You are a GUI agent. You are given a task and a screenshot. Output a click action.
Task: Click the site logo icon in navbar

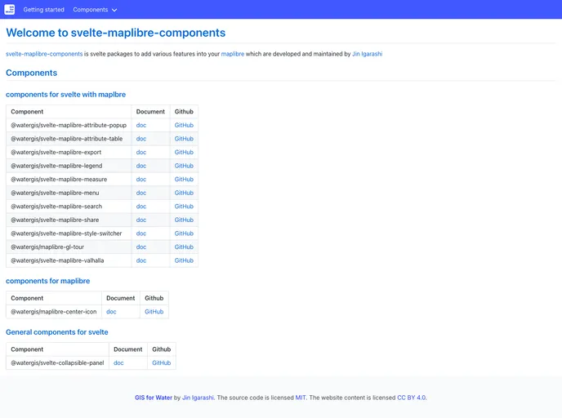pyautogui.click(x=10, y=9)
